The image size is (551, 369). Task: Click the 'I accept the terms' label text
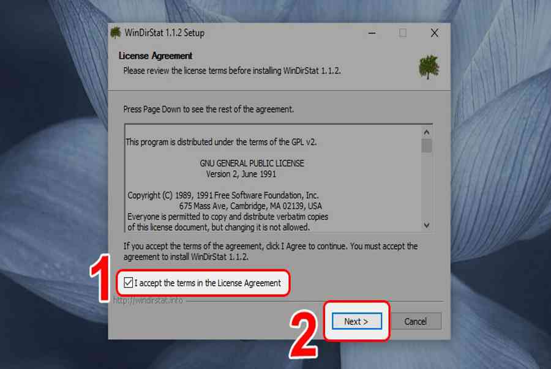click(208, 283)
